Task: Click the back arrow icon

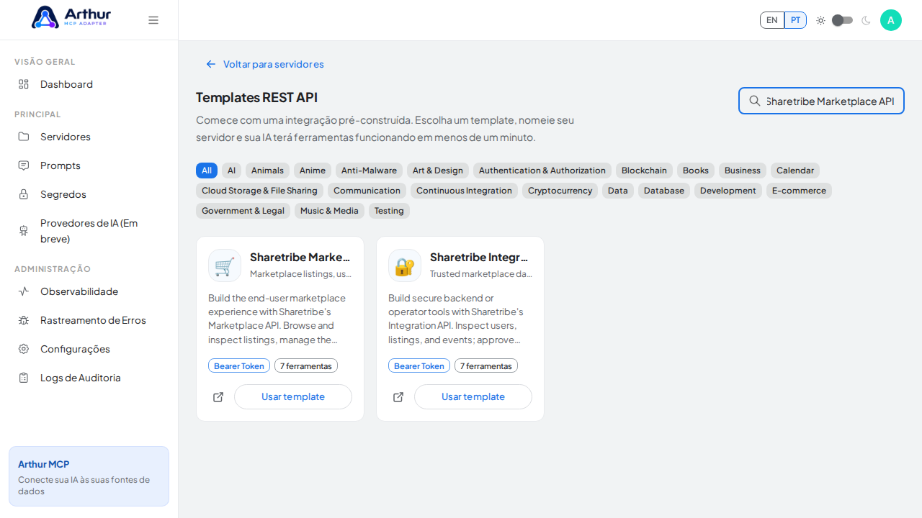Action: [211, 64]
